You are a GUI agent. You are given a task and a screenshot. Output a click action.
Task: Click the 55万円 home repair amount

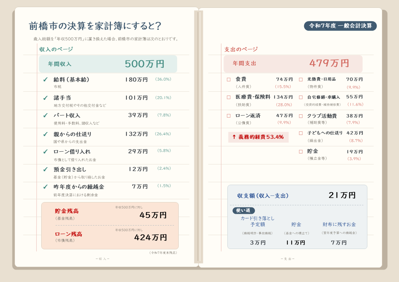click(355, 97)
